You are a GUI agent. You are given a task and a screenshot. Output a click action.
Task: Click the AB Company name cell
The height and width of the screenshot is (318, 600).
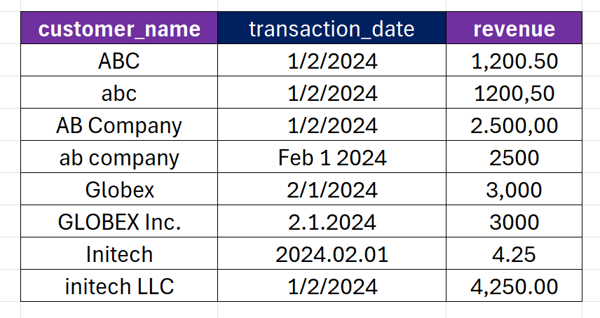pos(119,125)
